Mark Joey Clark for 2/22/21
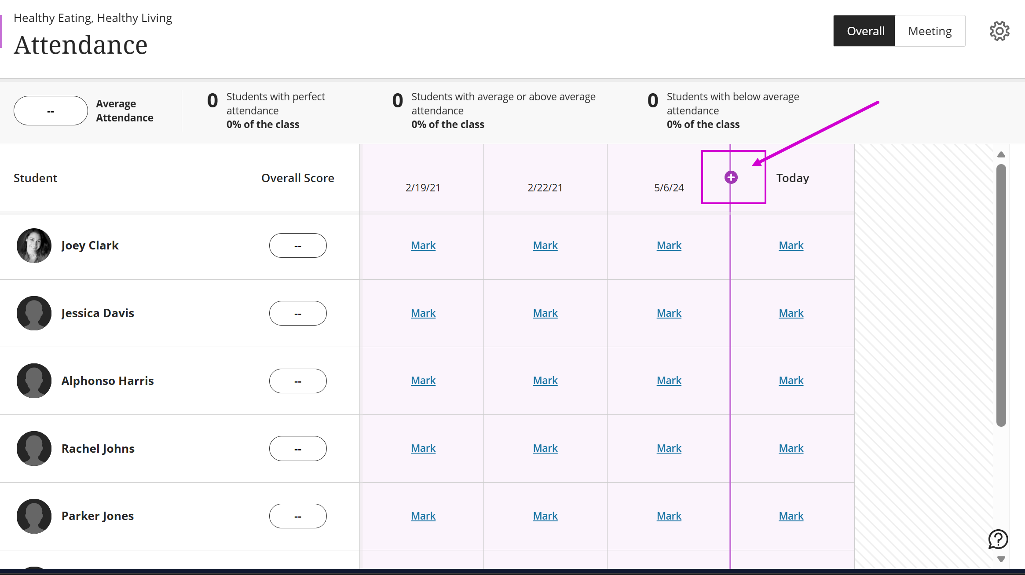Image resolution: width=1025 pixels, height=575 pixels. coord(545,245)
